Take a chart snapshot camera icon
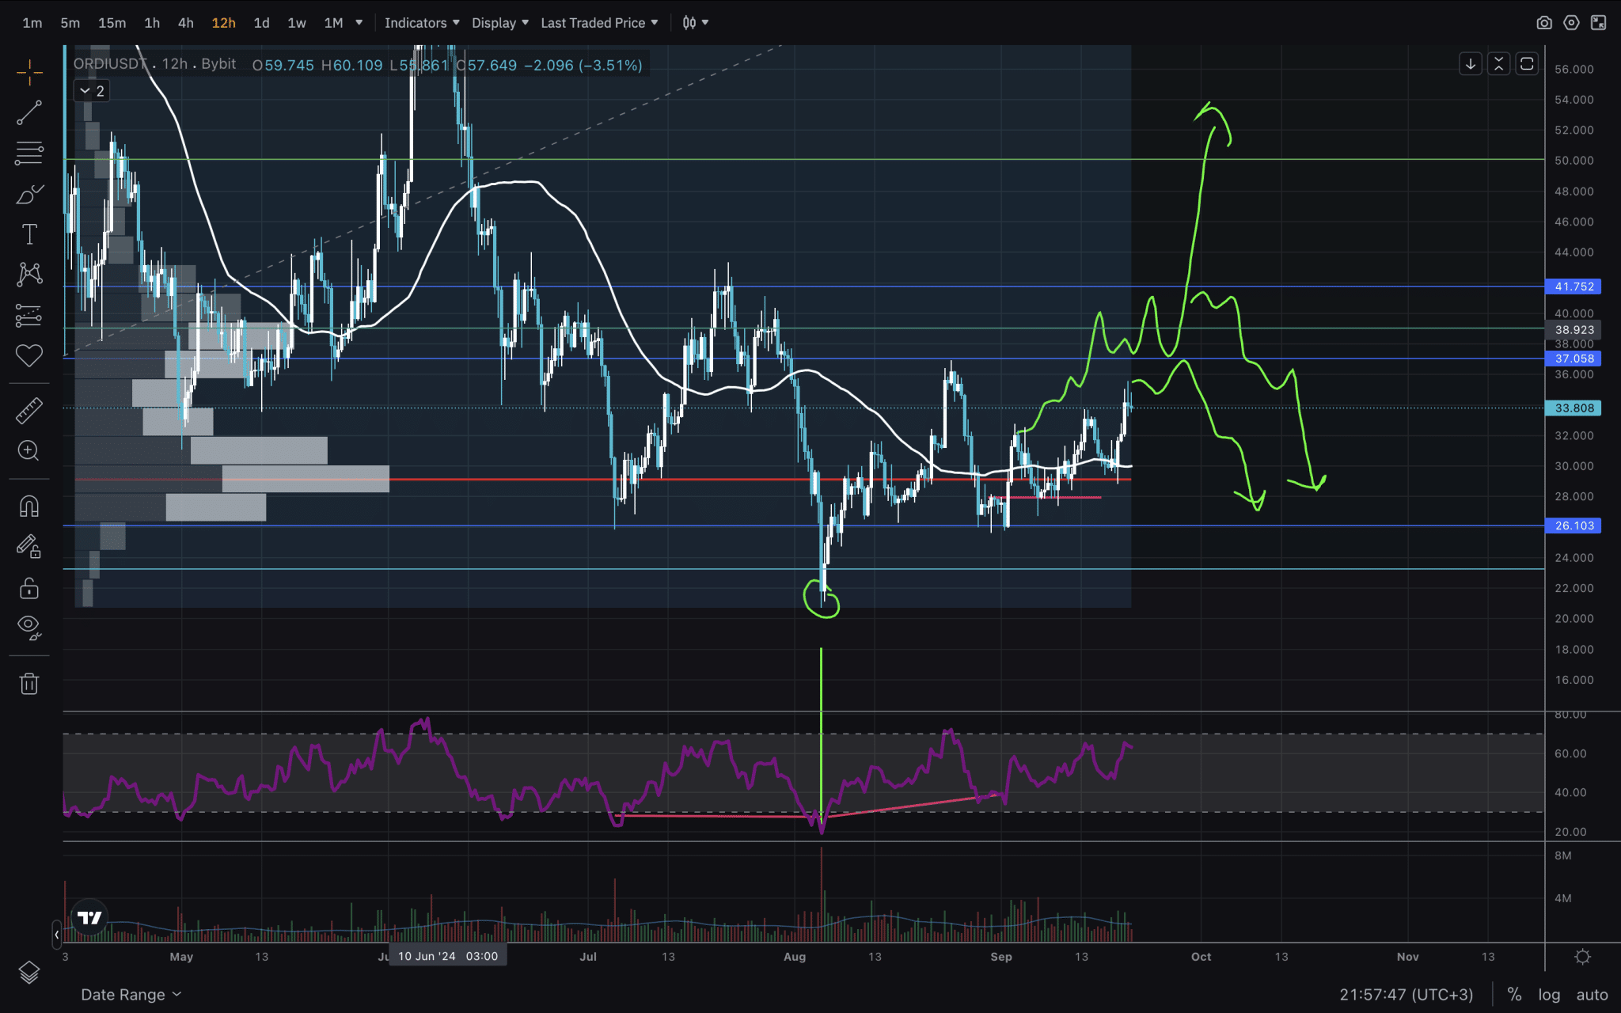Viewport: 1621px width, 1013px height. tap(1544, 23)
